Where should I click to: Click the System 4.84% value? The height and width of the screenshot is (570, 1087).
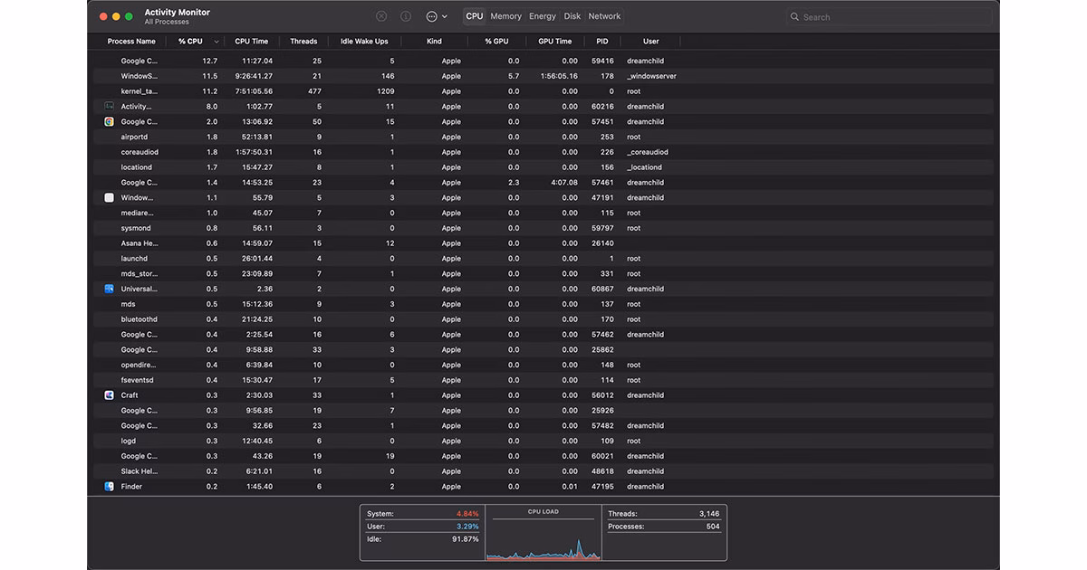467,514
